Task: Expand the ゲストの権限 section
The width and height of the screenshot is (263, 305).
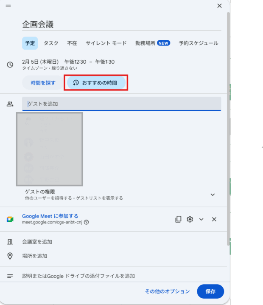Action: (213, 195)
